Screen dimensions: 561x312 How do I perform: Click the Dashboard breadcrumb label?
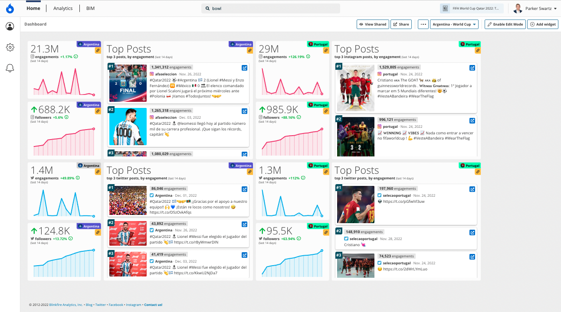point(36,24)
